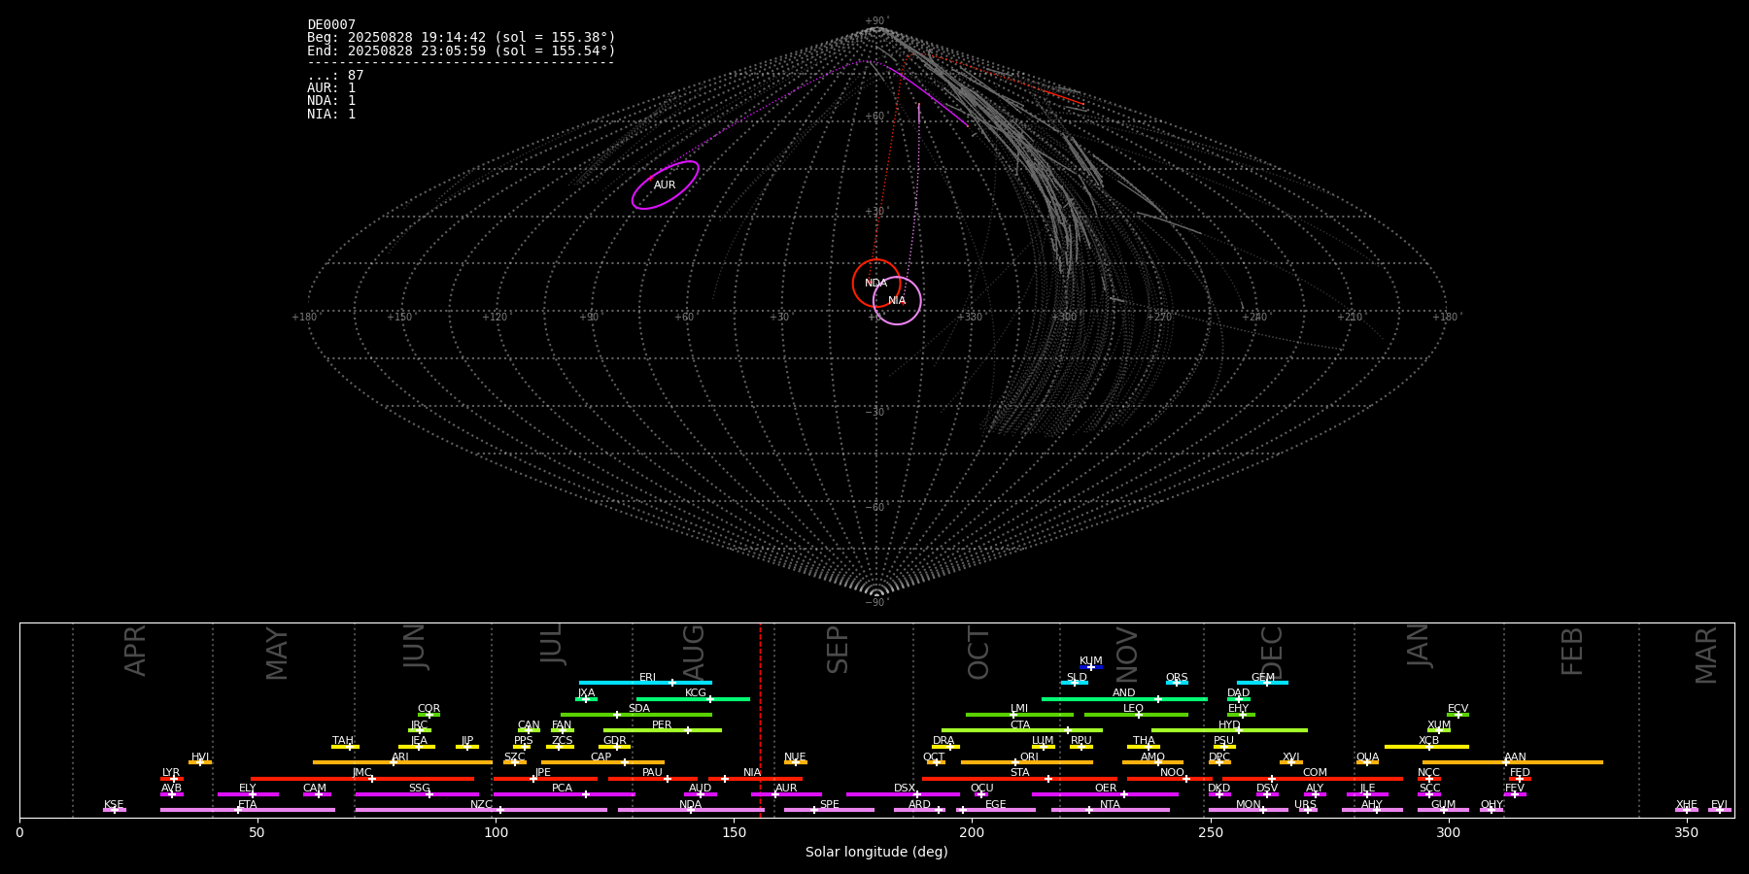Screen dimensions: 1749x874
Task: Click the COM shower label in the timeline
Action: pos(1315,772)
